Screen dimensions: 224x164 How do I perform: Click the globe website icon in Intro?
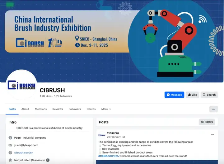point(10,153)
